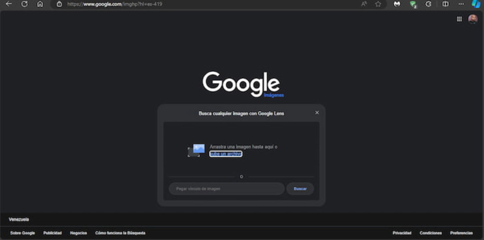484x240 pixels.
Task: Click the Buscar button
Action: 300,189
